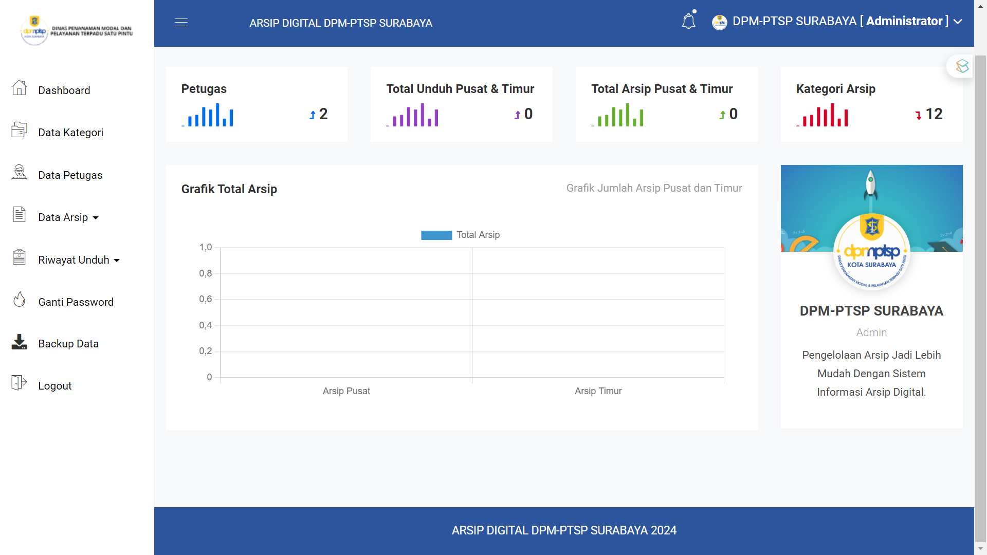The width and height of the screenshot is (987, 555).
Task: Open the notification bell
Action: point(688,22)
